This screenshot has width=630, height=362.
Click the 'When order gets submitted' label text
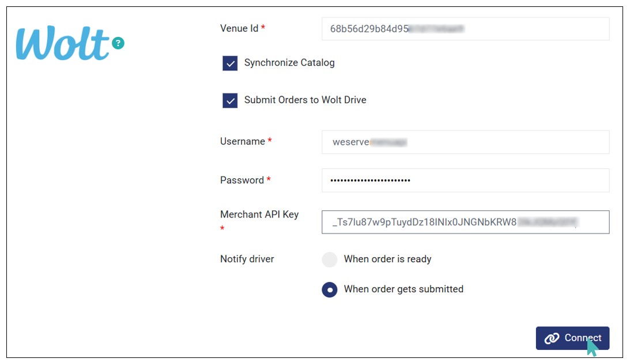click(x=403, y=289)
